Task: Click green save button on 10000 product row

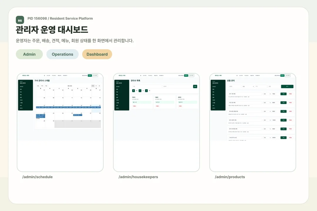Action: pos(284,120)
